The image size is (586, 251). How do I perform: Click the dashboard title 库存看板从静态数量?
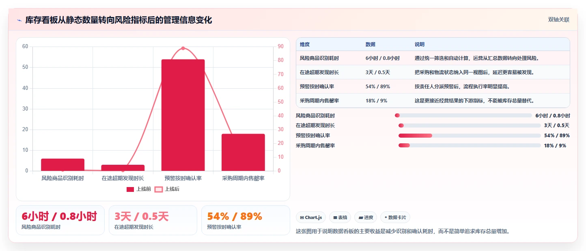(118, 20)
